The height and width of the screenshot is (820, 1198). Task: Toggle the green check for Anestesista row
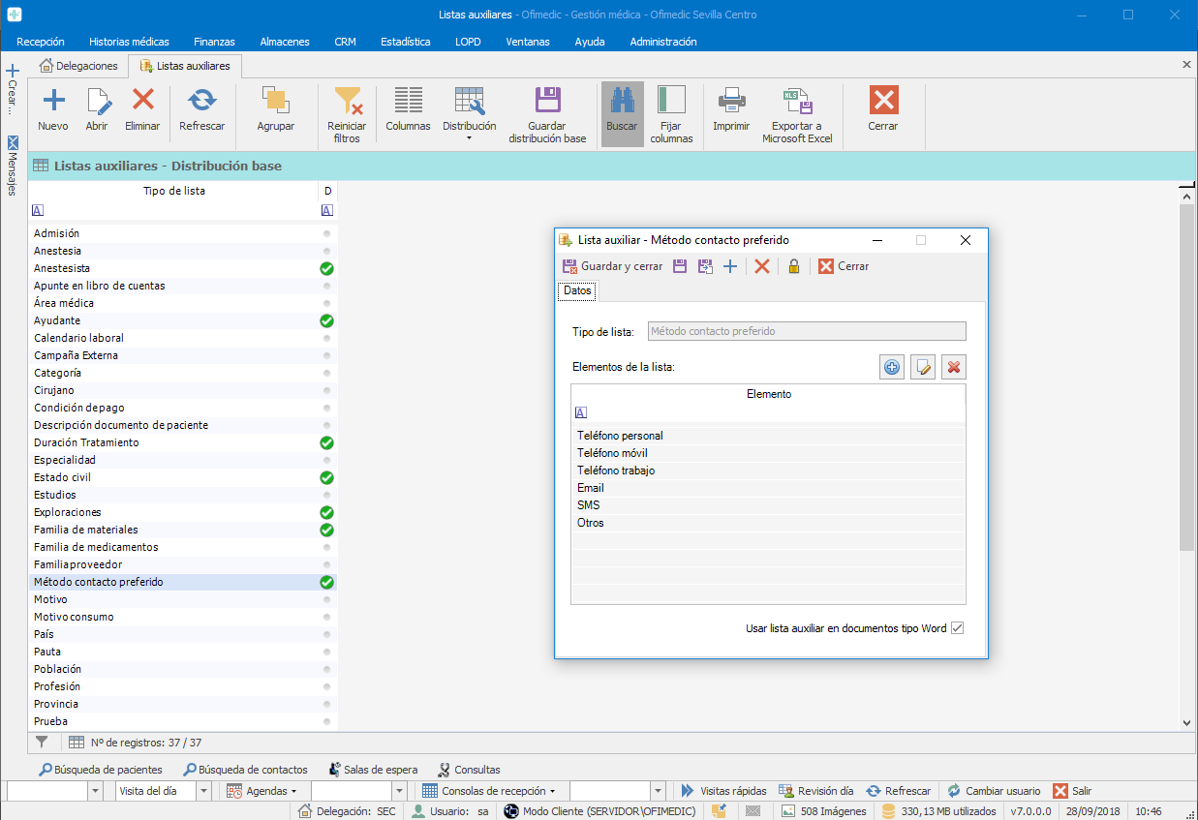(x=326, y=268)
